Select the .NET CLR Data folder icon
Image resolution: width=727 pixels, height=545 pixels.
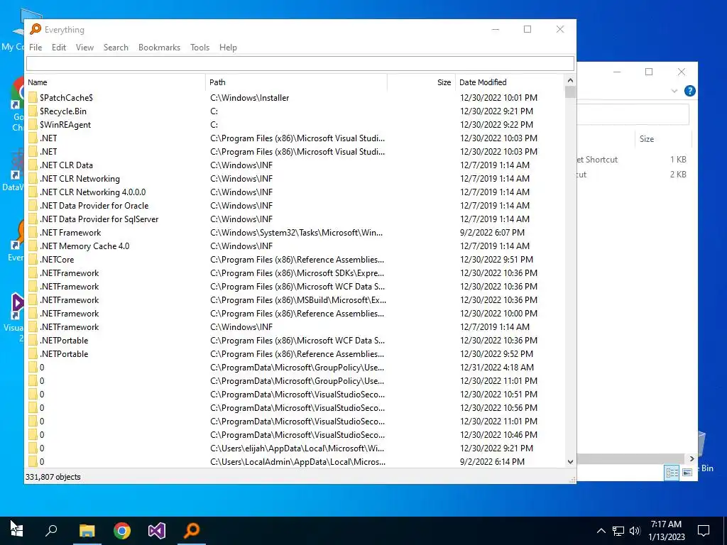click(x=33, y=165)
